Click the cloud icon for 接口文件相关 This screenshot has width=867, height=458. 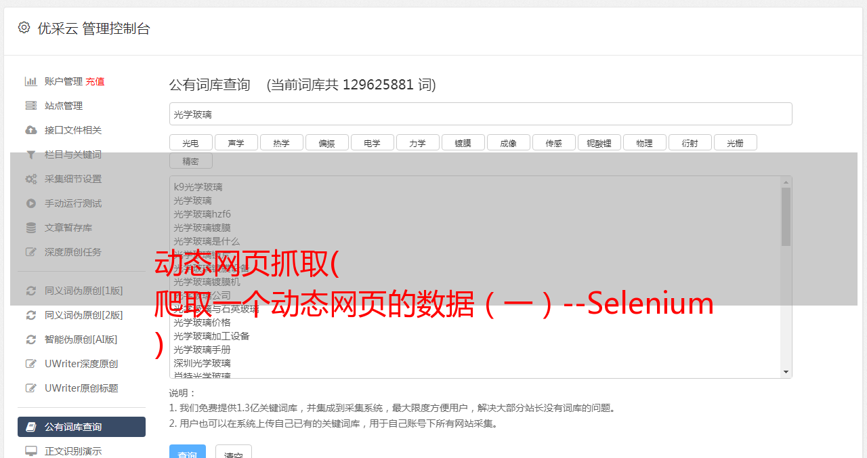[31, 130]
